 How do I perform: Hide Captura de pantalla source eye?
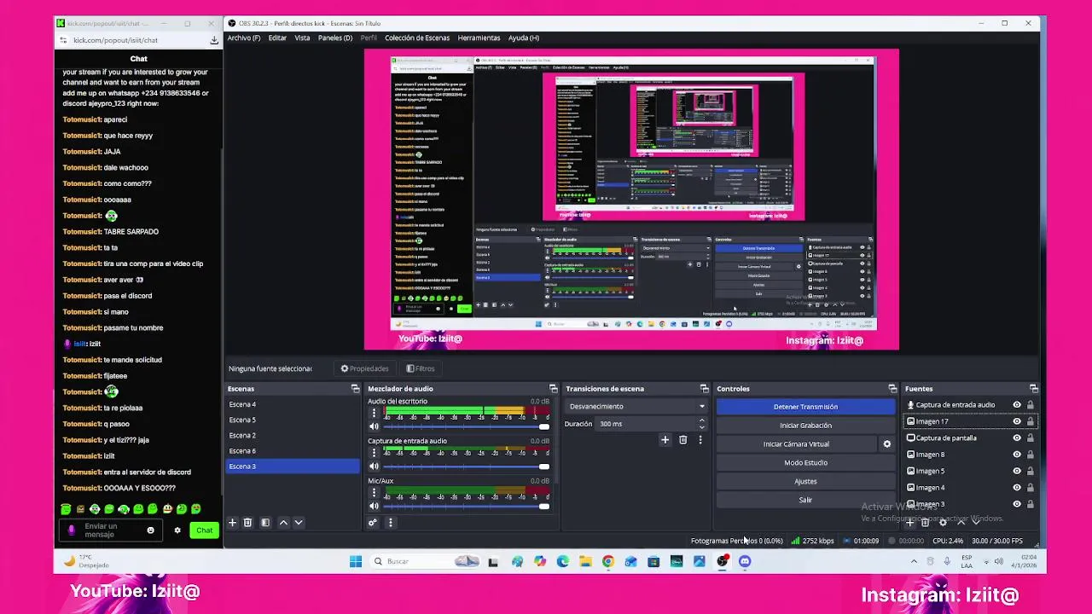[1016, 438]
